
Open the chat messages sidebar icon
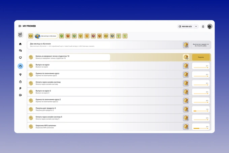(x=20, y=51)
